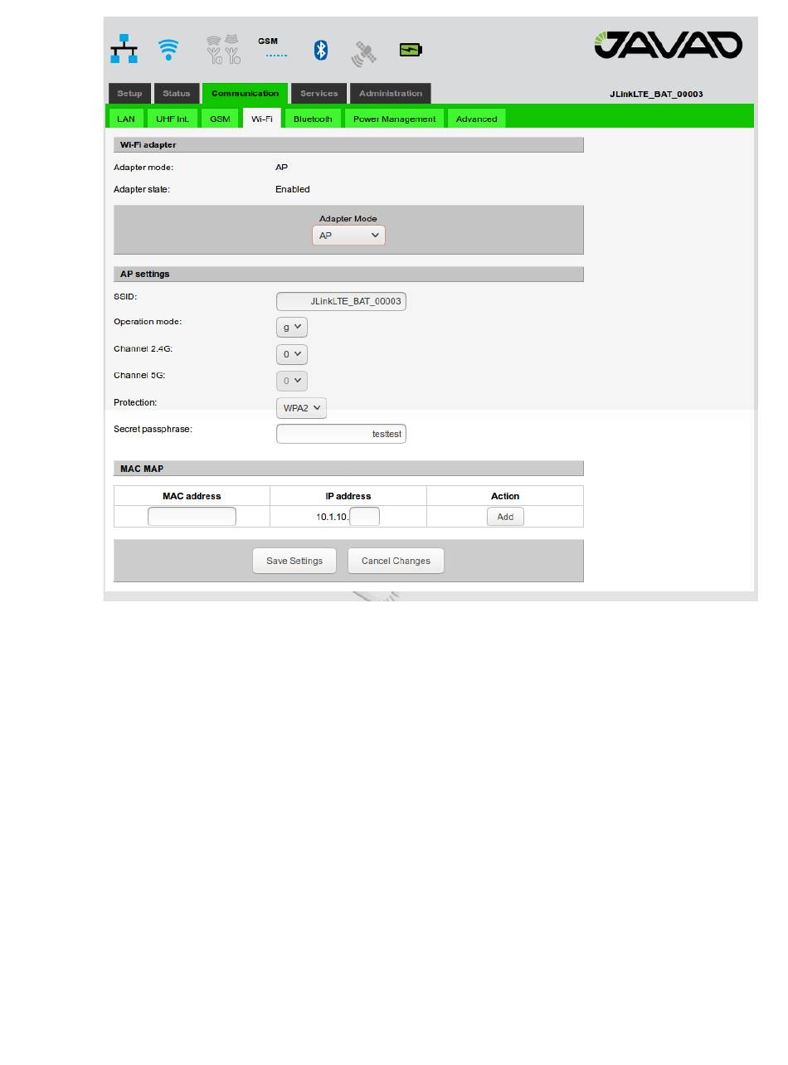Click the Secret passphrase label
Screen dimensions: 788x1065
(153, 430)
